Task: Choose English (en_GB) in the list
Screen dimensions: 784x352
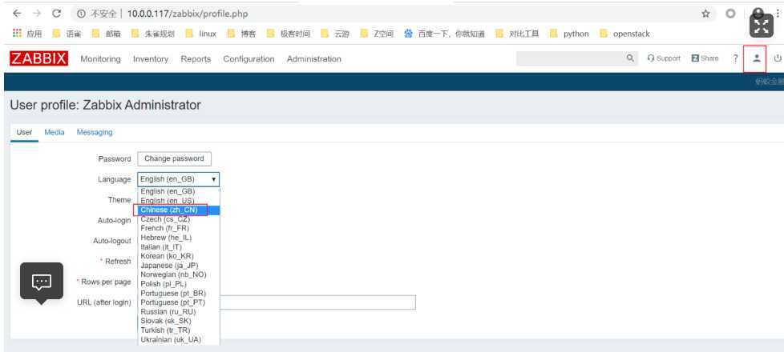Action: click(x=179, y=191)
